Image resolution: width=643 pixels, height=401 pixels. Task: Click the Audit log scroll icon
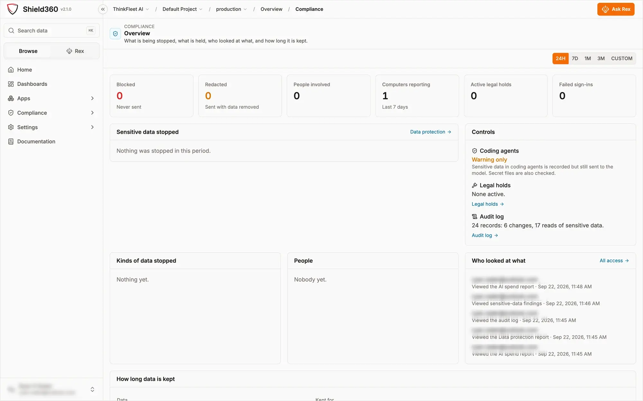point(475,217)
